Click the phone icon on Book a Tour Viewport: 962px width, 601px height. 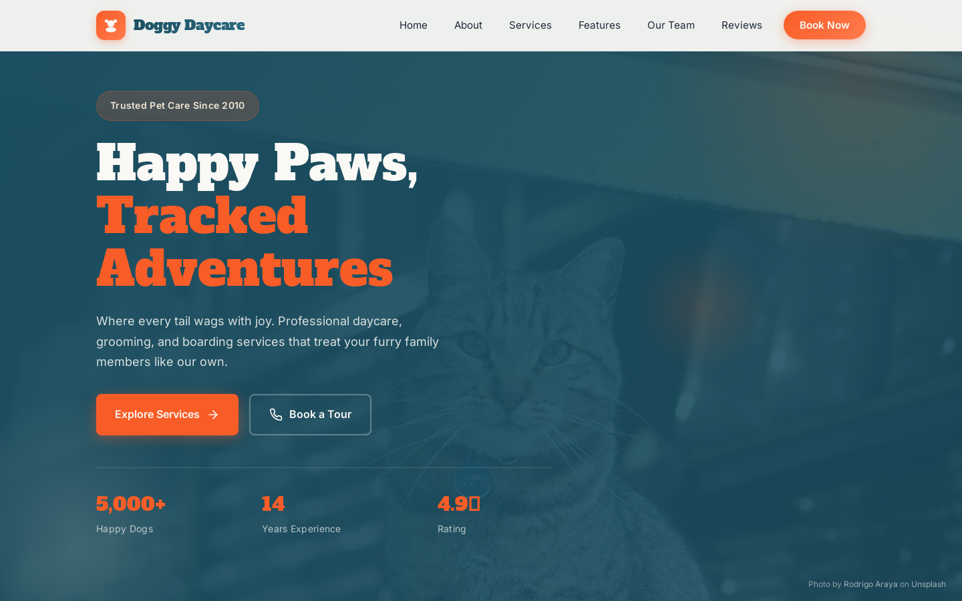click(x=276, y=415)
